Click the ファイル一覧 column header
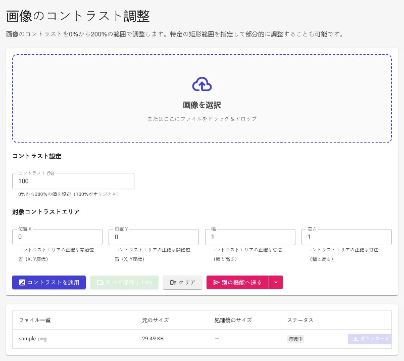This screenshot has width=404, height=361. click(35, 320)
